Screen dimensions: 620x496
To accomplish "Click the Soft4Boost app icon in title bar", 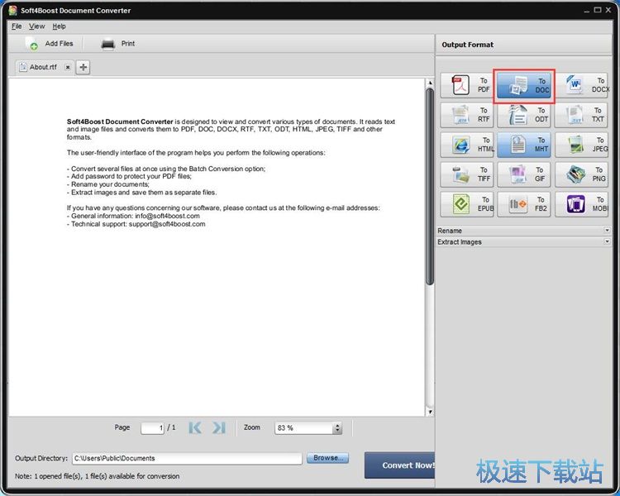I will [13, 10].
